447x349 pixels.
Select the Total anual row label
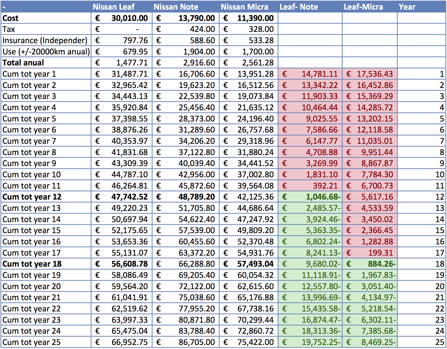click(x=23, y=63)
